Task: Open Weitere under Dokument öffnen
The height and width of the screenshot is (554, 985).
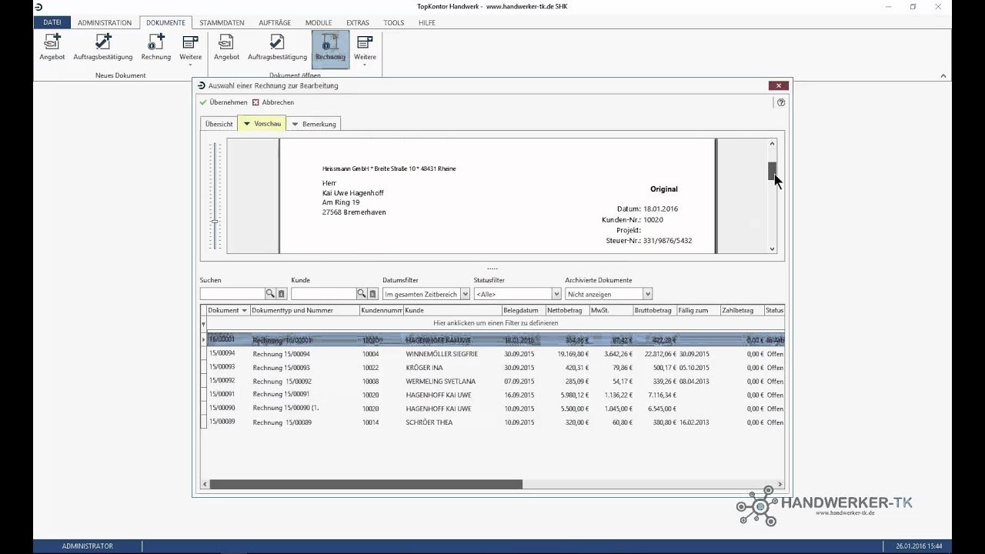Action: (365, 49)
